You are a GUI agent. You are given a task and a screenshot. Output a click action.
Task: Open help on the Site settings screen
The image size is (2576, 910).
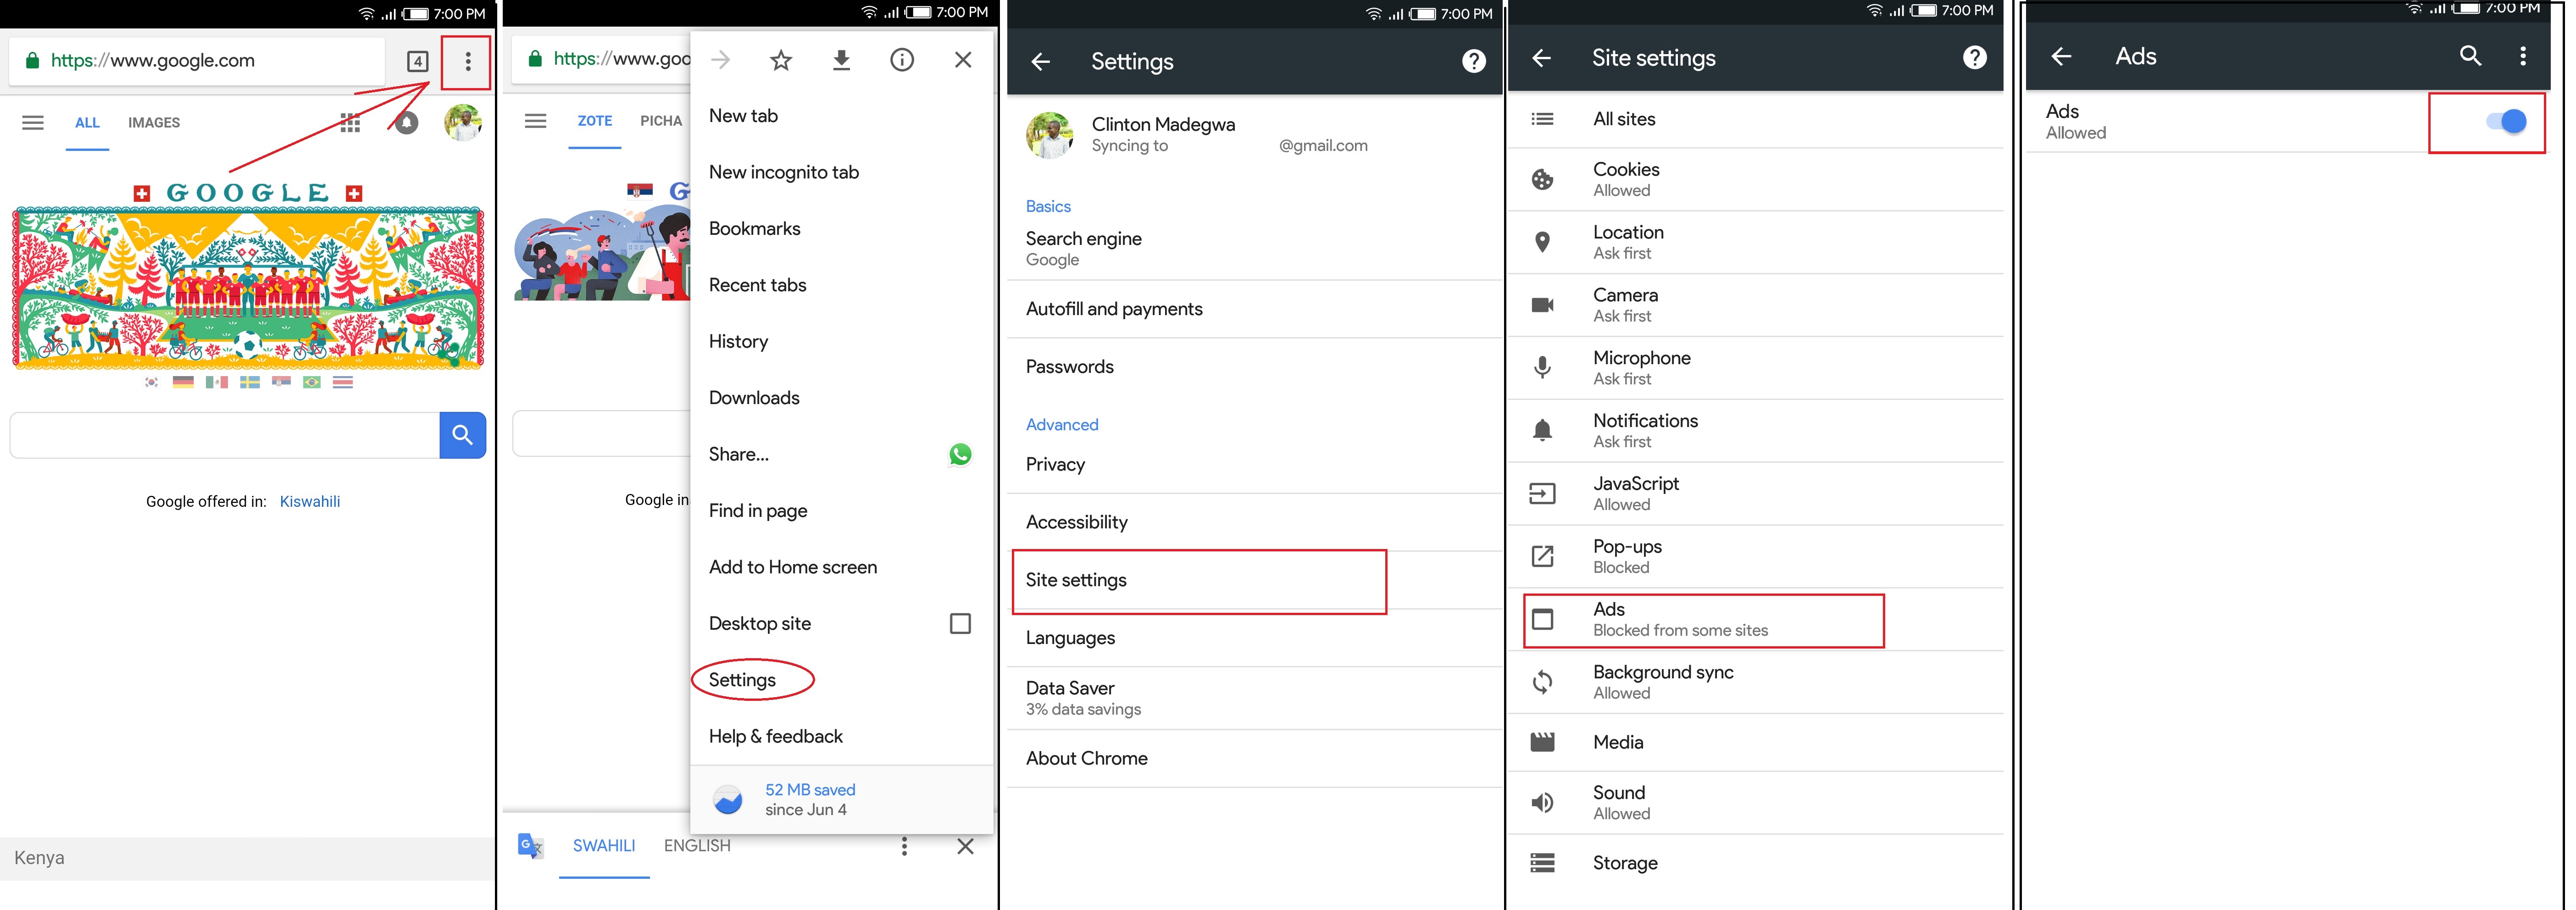[1975, 58]
